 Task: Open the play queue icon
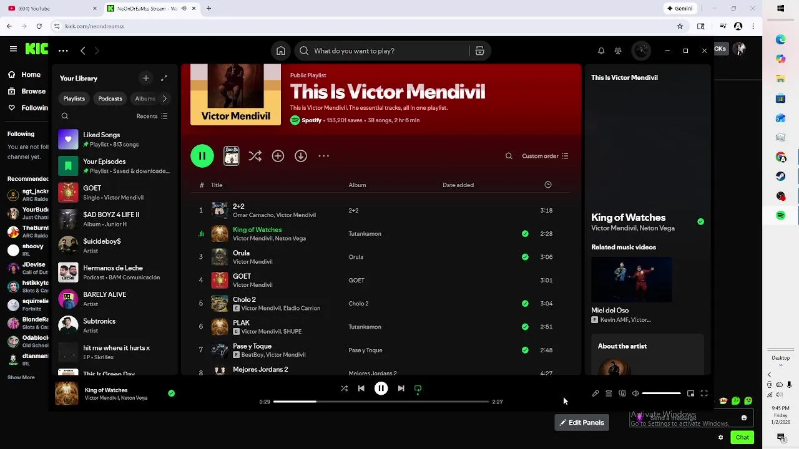[609, 393]
